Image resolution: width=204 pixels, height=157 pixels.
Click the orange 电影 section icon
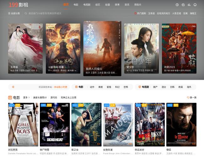click(10, 98)
